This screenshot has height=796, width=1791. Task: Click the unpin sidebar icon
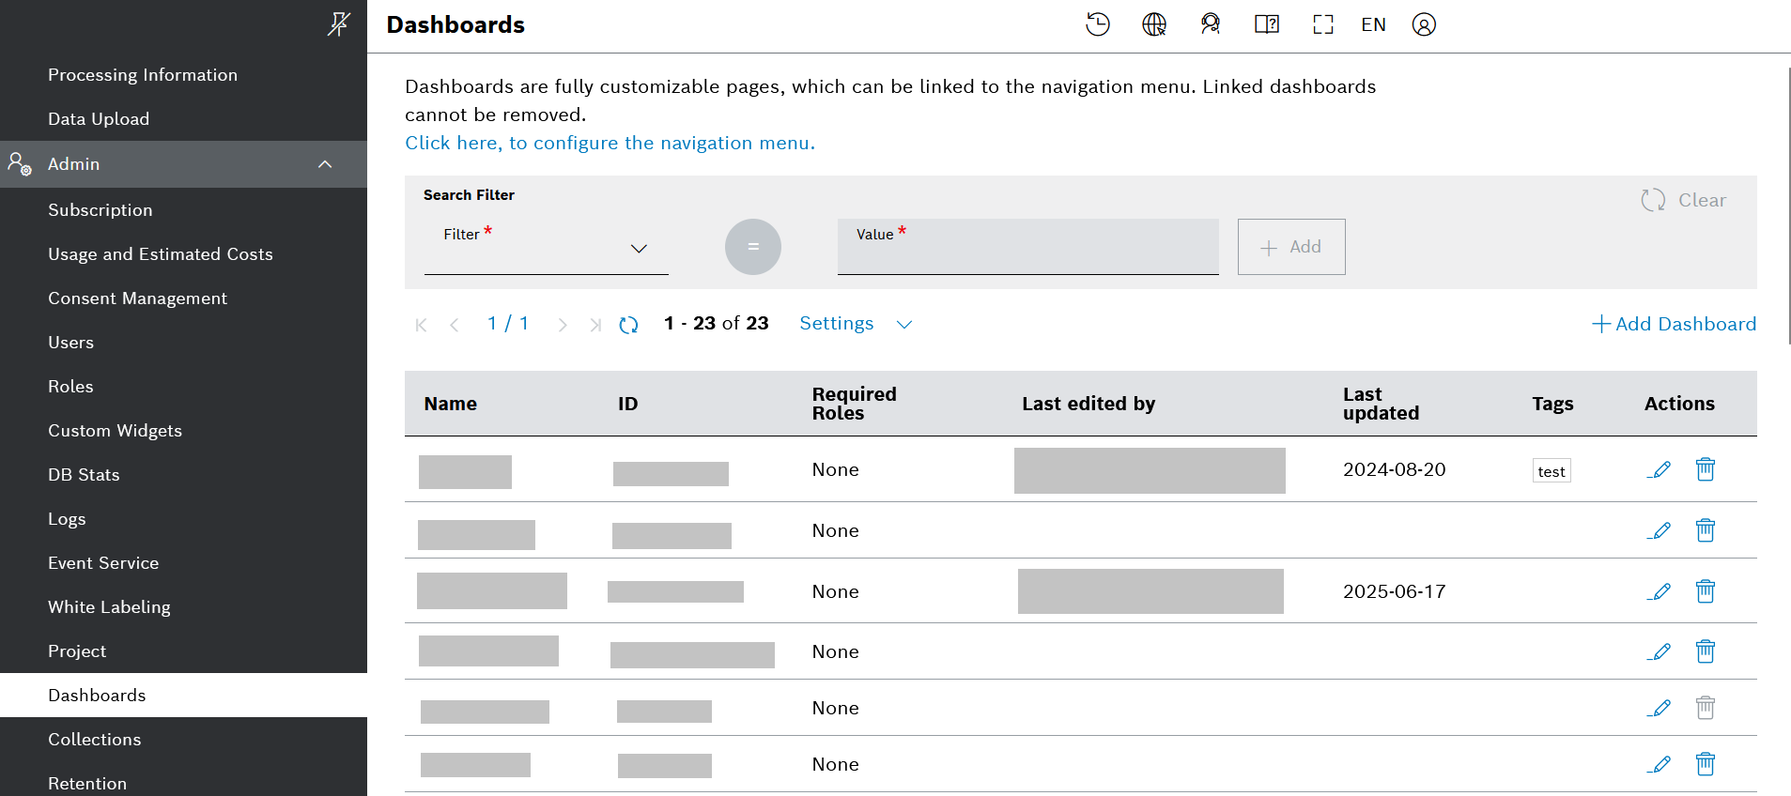click(338, 24)
